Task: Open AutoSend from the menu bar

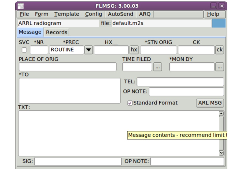Action: point(120,14)
